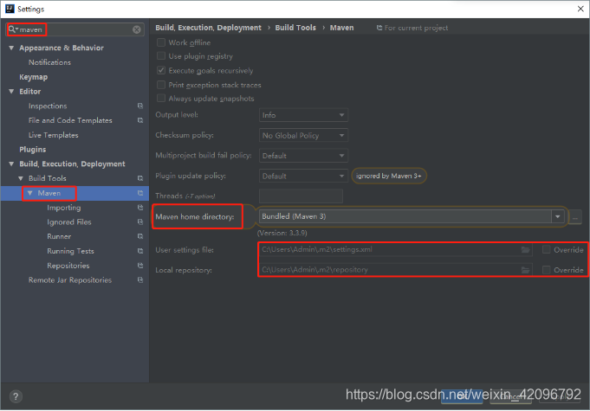Open Ignored Files under Maven
Image resolution: width=590 pixels, height=411 pixels.
69,222
